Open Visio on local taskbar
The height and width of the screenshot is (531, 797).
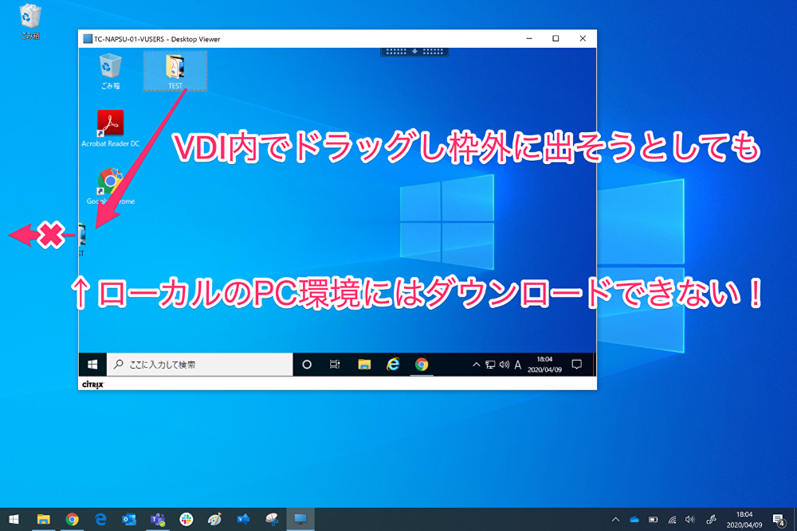point(243,519)
